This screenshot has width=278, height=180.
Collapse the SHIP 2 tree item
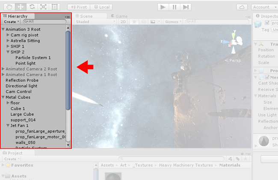[x=8, y=52]
